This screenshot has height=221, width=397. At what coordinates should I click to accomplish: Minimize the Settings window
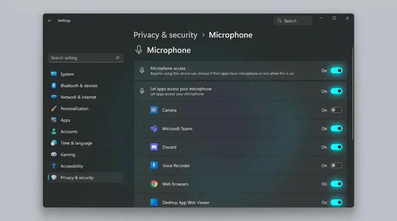pos(321,18)
